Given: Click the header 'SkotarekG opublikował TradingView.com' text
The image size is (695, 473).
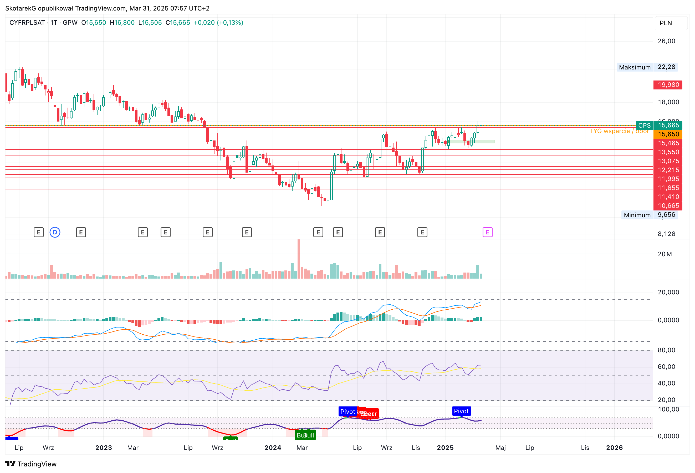Looking at the screenshot, I should click(66, 8).
